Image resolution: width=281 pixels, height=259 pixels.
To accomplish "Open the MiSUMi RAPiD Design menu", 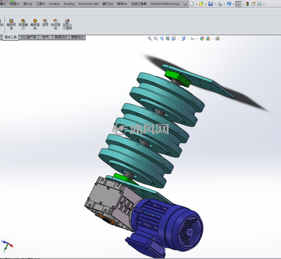I will click(x=165, y=4).
